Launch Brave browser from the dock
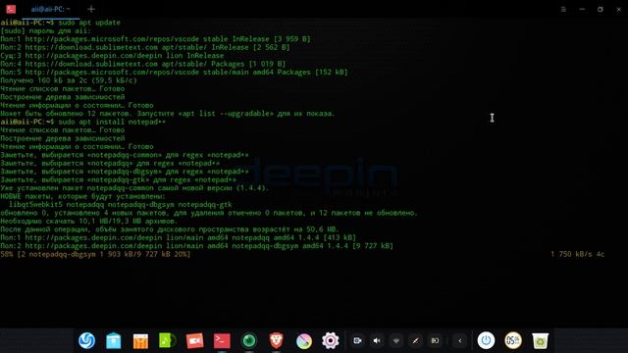 pyautogui.click(x=276, y=340)
